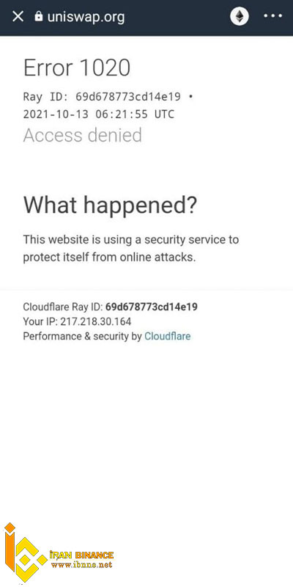This screenshot has height=587, width=293.
Task: Select the uniswap.org address text
Action: (x=86, y=17)
